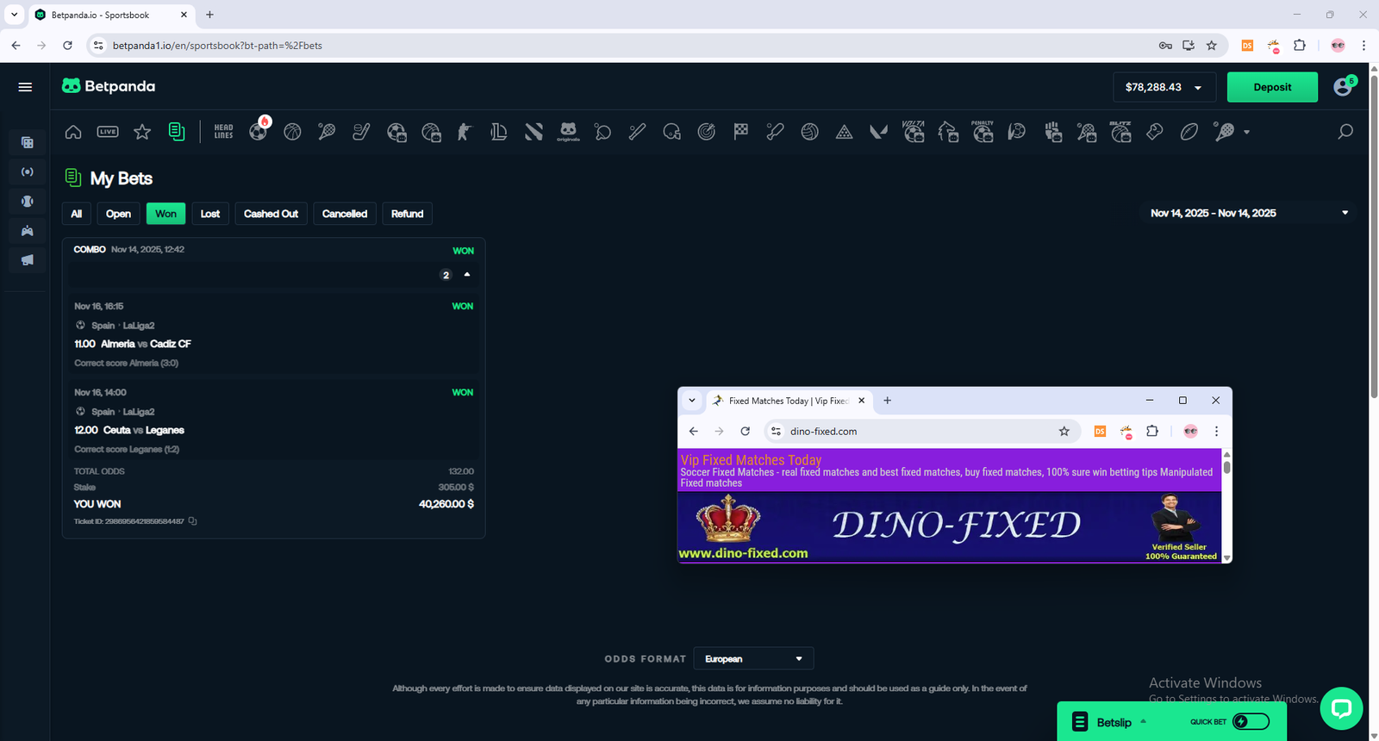
Task: Open the Tennis sport icon
Action: click(327, 132)
